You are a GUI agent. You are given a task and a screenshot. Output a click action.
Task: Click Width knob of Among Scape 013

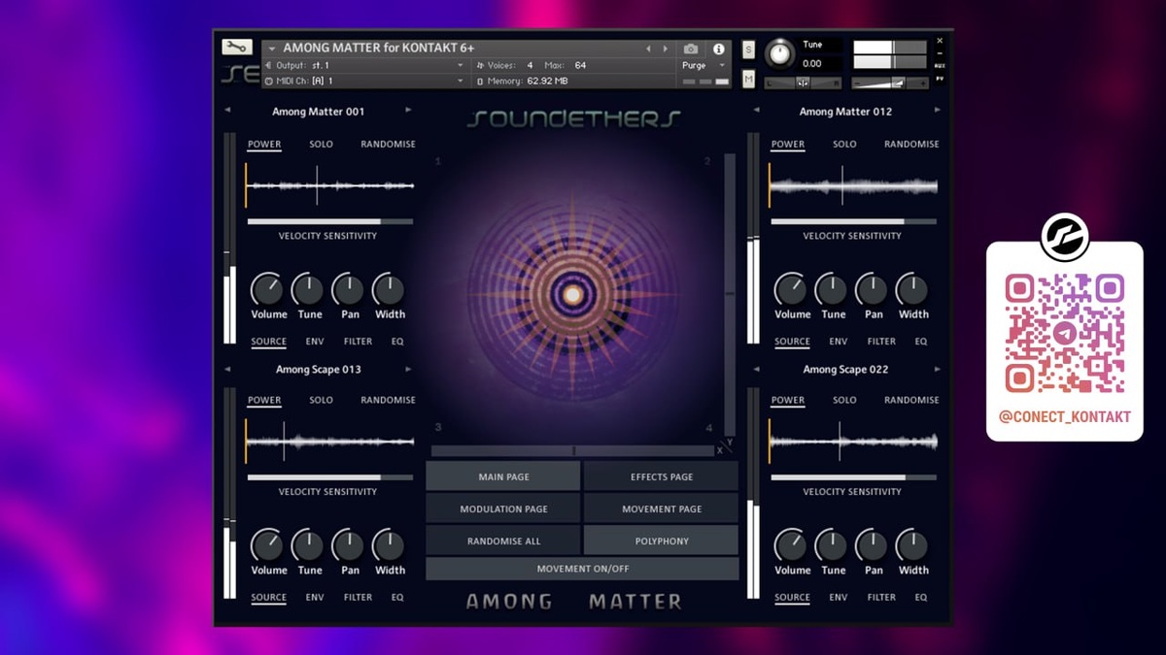389,545
